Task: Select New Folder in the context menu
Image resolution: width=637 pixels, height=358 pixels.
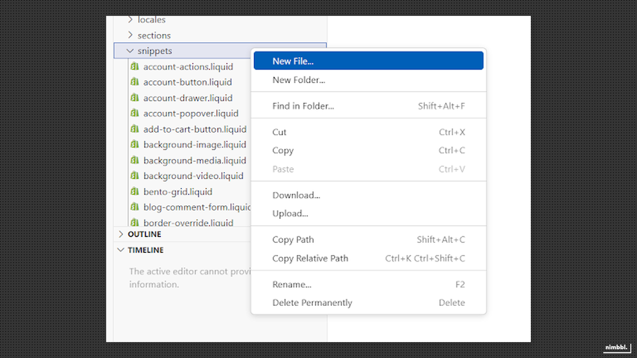Action: 299,80
